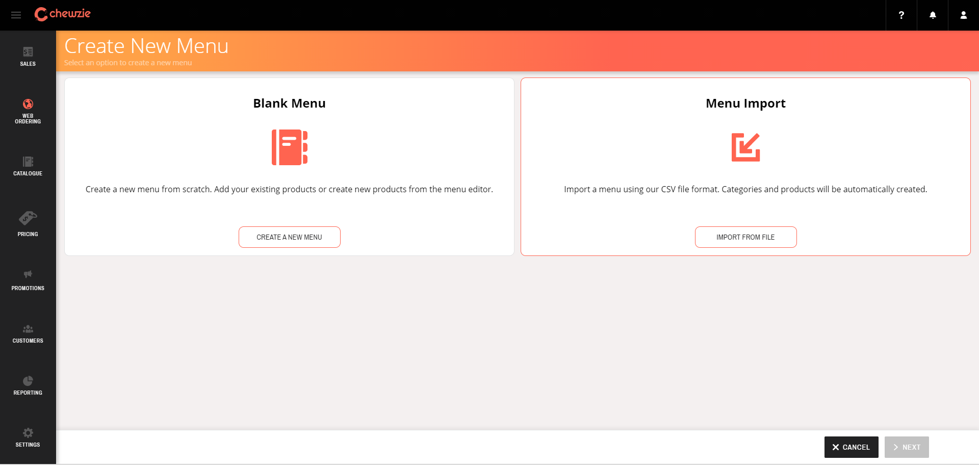Open the Settings section
The image size is (979, 465).
(28, 435)
